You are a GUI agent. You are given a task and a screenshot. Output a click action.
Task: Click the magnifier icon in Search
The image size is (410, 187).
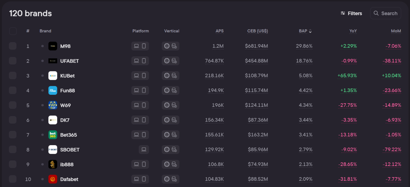point(376,13)
